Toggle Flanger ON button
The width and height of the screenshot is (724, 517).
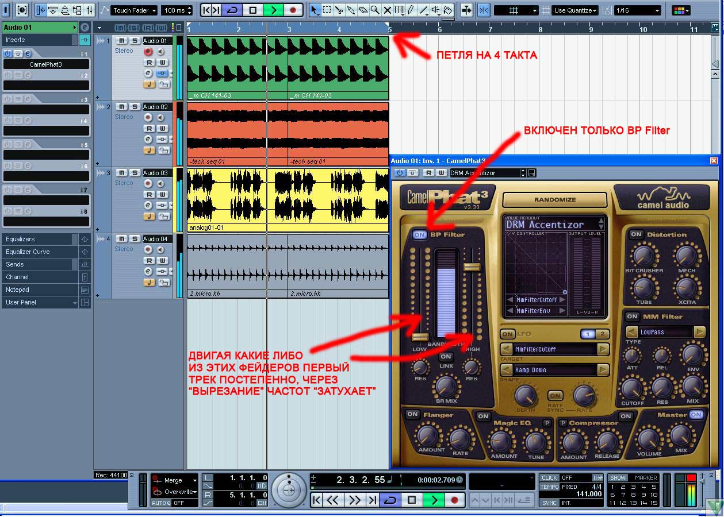point(412,414)
